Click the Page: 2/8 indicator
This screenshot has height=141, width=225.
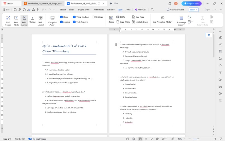pyautogui.click(x=7, y=139)
